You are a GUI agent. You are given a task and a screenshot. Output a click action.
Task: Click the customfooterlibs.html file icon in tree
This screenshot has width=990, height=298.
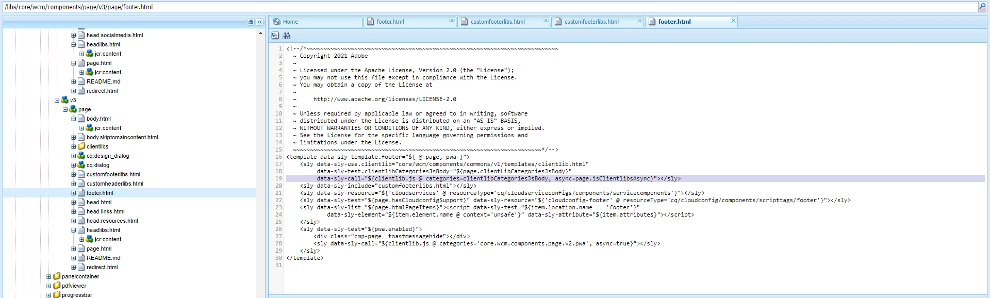point(81,174)
